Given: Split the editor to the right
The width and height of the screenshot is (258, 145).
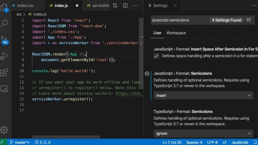Looking at the screenshot, I should [x=125, y=5].
